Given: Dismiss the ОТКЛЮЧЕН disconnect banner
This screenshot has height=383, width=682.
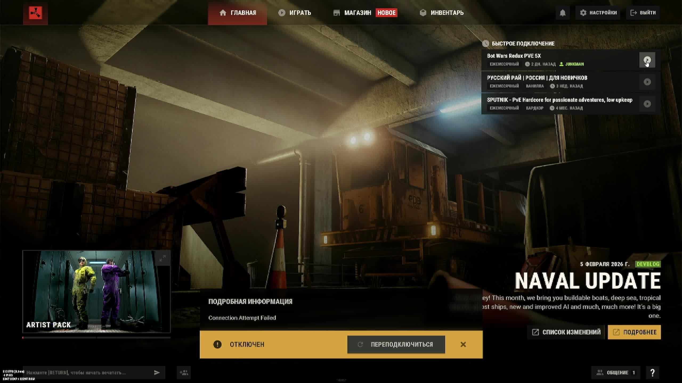Looking at the screenshot, I should 463,344.
